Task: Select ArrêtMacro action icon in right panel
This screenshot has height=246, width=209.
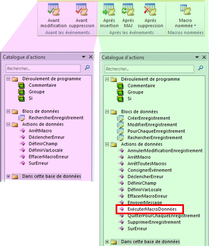Action: click(121, 157)
